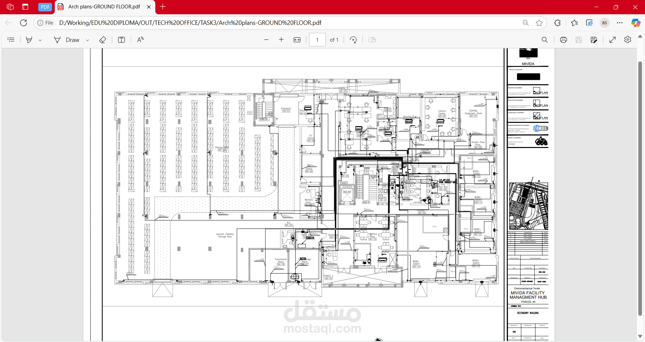The width and height of the screenshot is (645, 342).
Task: Switch to the PDF-labelled tab
Action: 45,7
